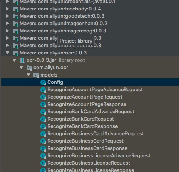Click class icon of RecognizeBankCardRequest

pyautogui.click(x=43, y=119)
